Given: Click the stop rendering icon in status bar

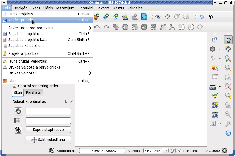Looking at the screenshot, I should 173,151.
